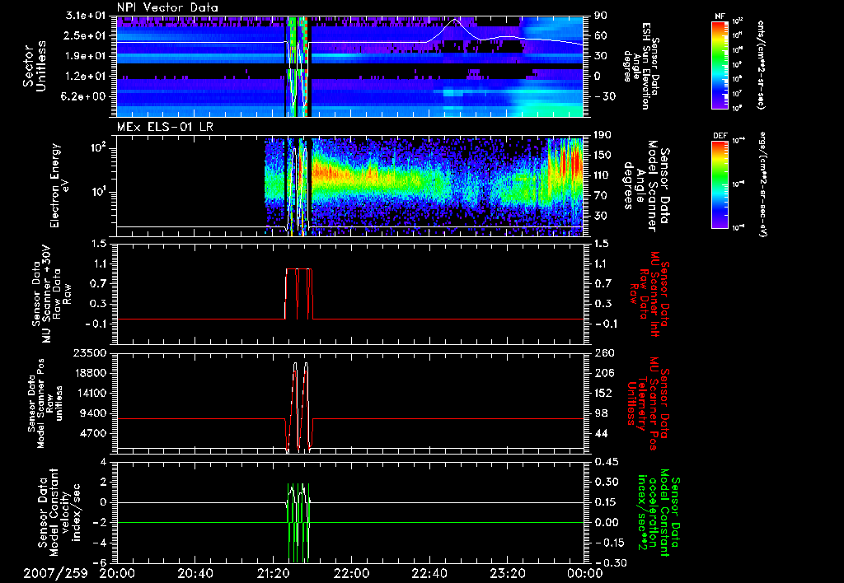Click the "150" scanner angle tick label

603,155
